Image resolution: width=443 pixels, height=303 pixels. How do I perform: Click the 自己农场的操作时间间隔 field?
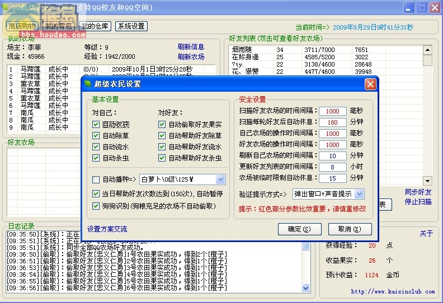[333, 134]
